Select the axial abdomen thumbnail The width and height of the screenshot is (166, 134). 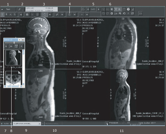pos(13,78)
